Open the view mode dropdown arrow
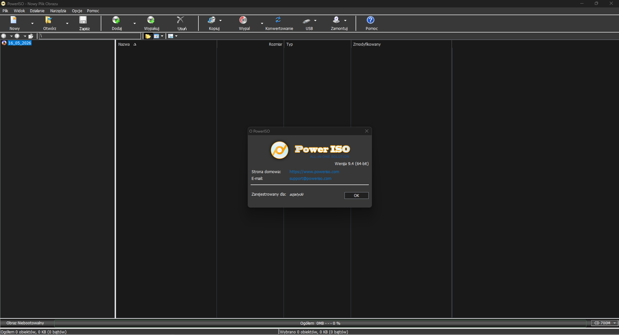Screen dimensions: 619x335 pos(162,36)
